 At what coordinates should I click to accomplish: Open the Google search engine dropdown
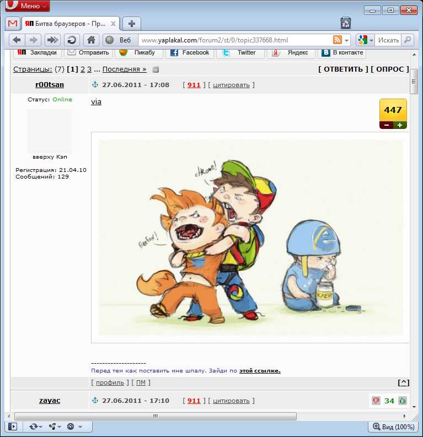tap(365, 40)
